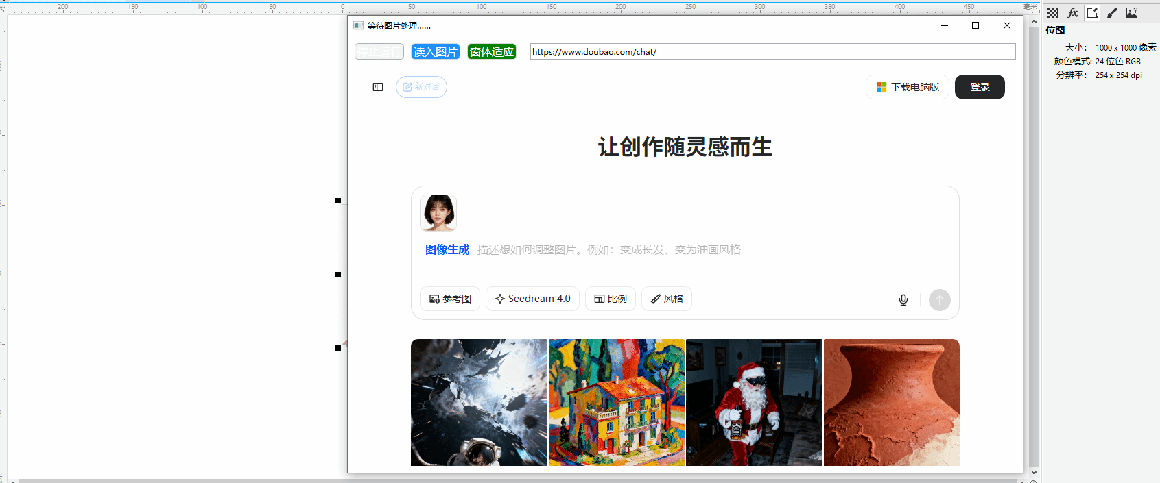1160x483 pixels.
Task: Open the Seedream 4.0 model selector
Action: [532, 299]
